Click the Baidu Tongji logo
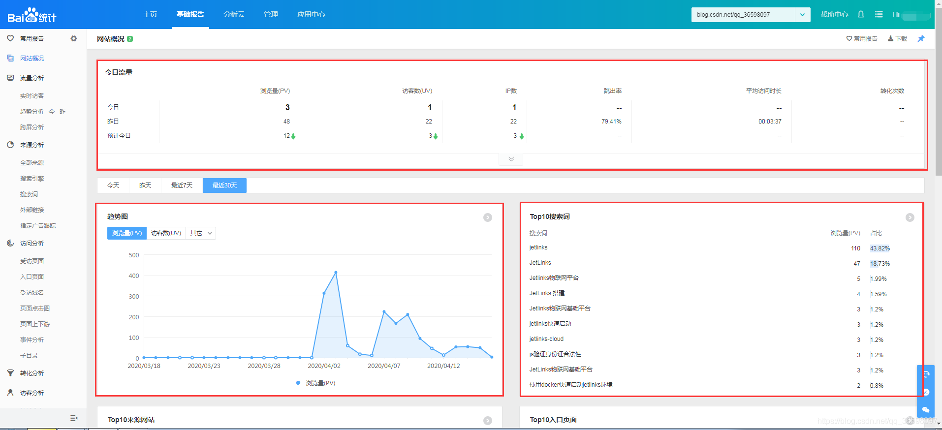Viewport: 942px width, 430px height. 32,15
